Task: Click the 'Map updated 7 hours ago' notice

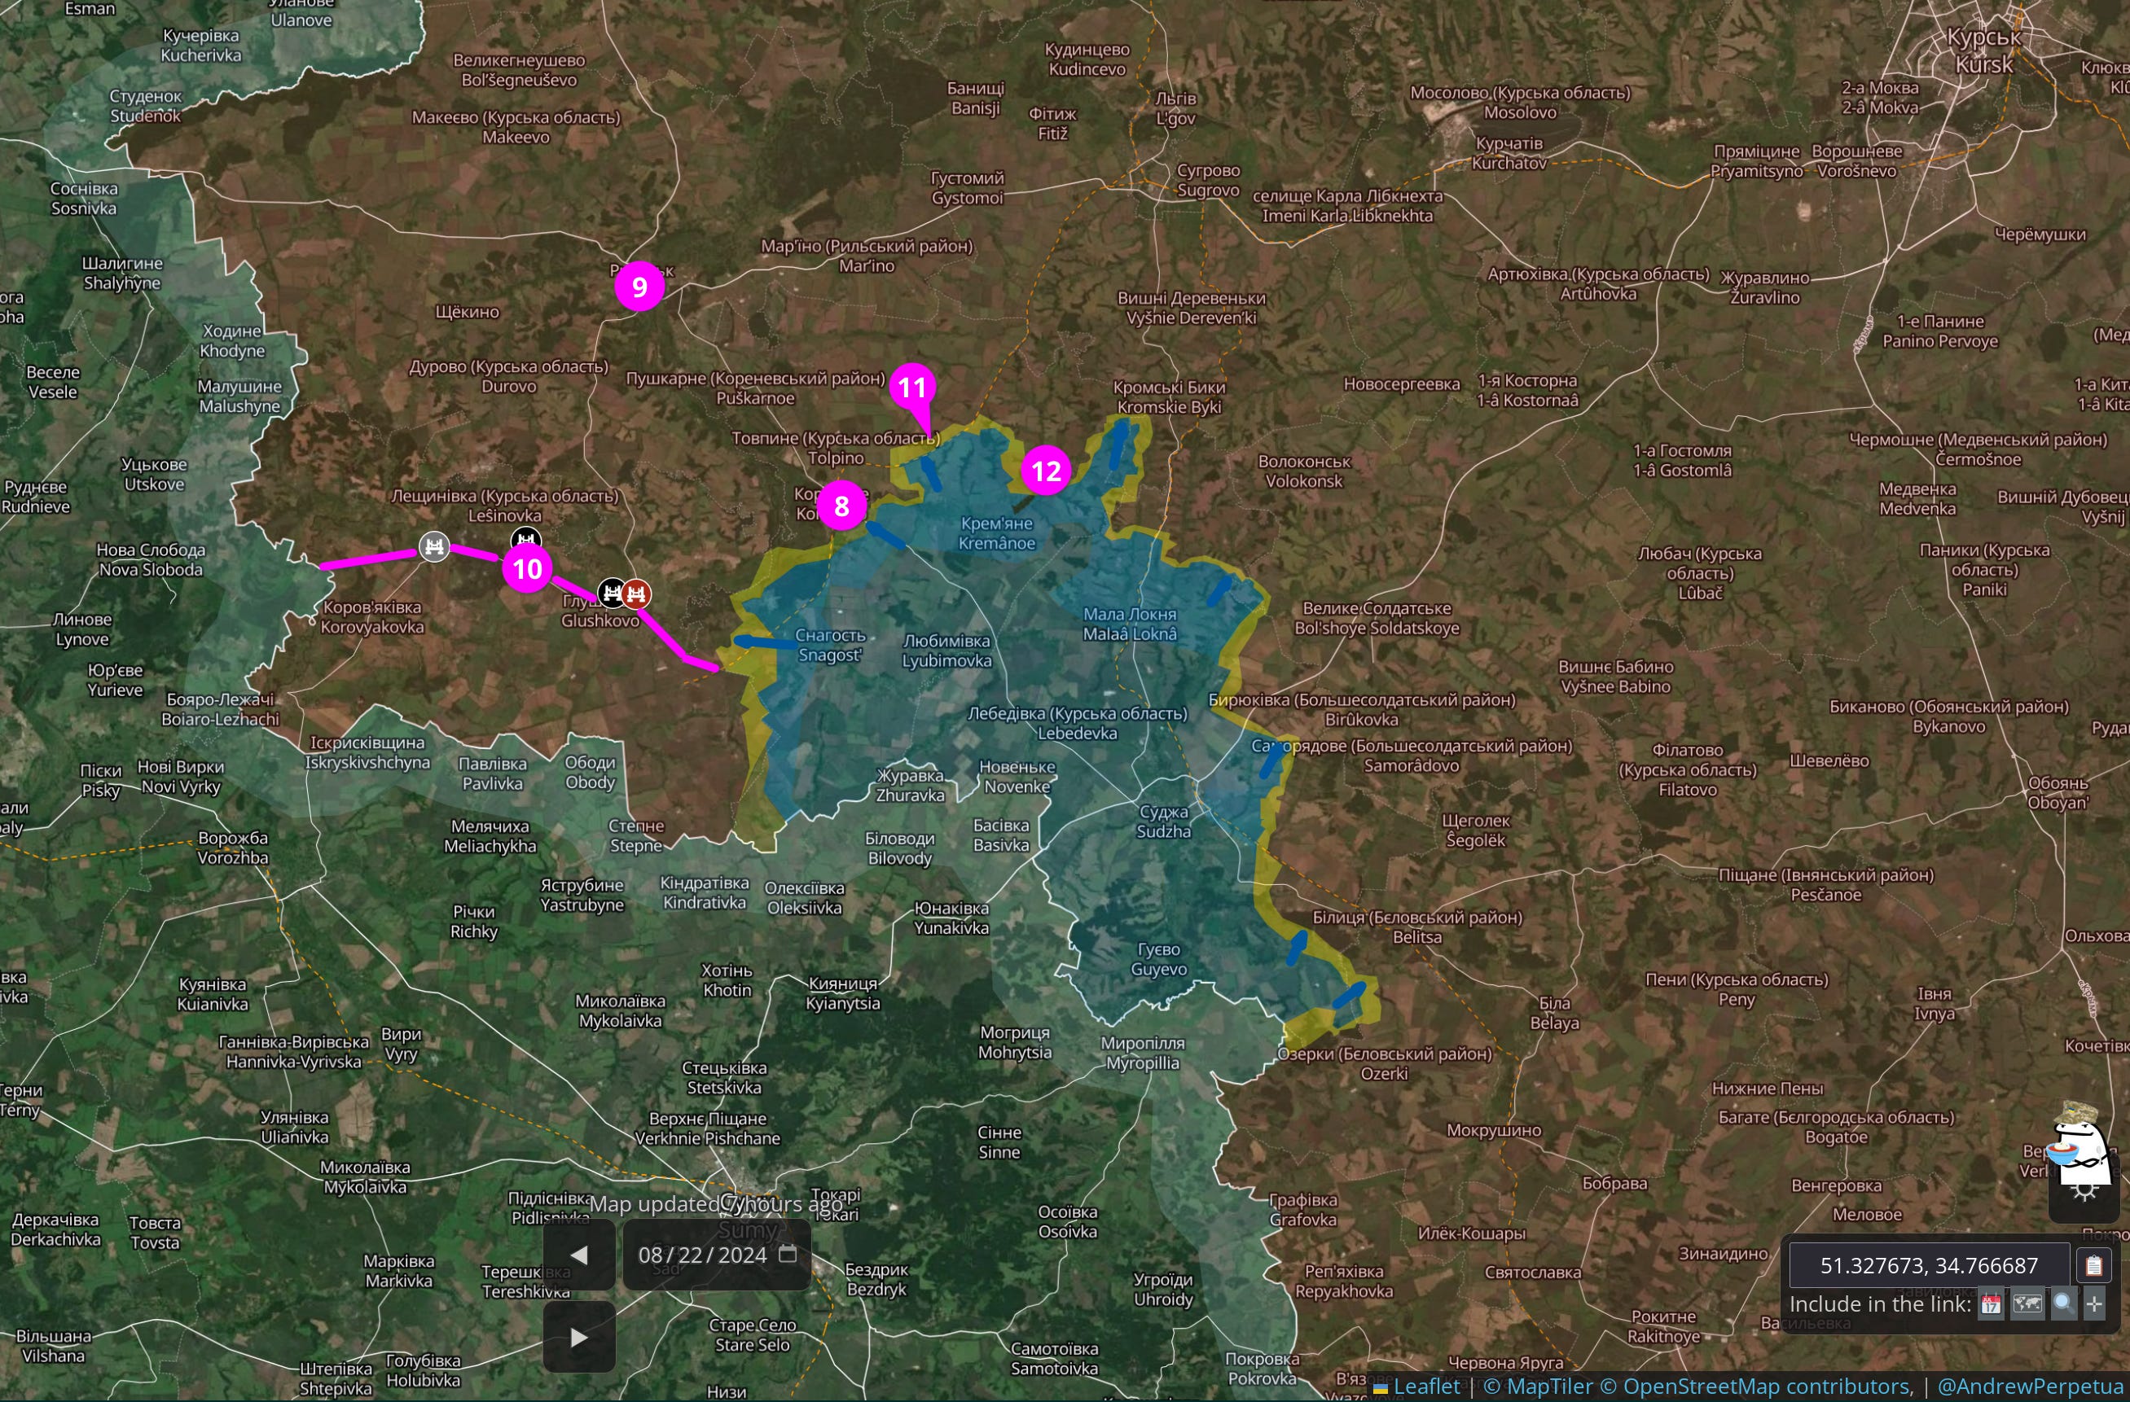Action: [x=716, y=1204]
